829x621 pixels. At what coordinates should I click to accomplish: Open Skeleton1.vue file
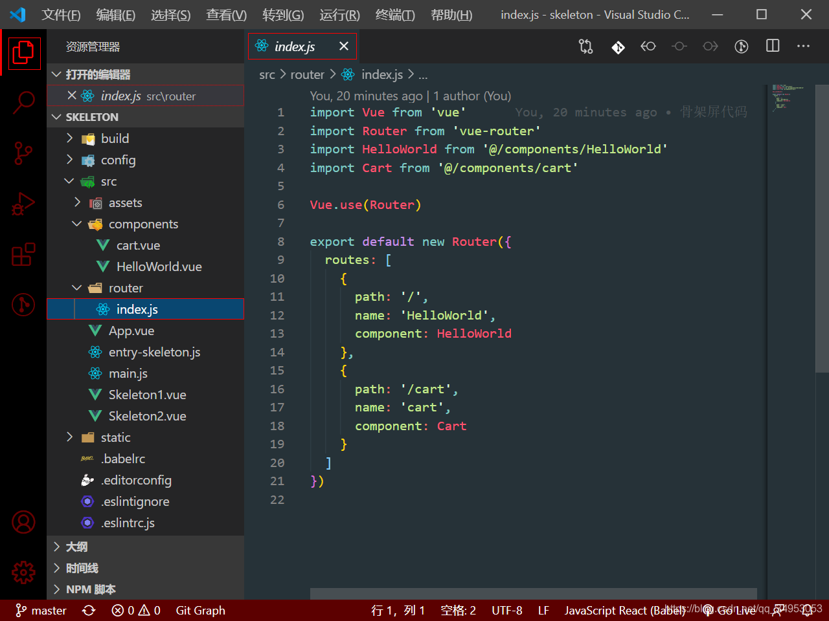tap(146, 395)
